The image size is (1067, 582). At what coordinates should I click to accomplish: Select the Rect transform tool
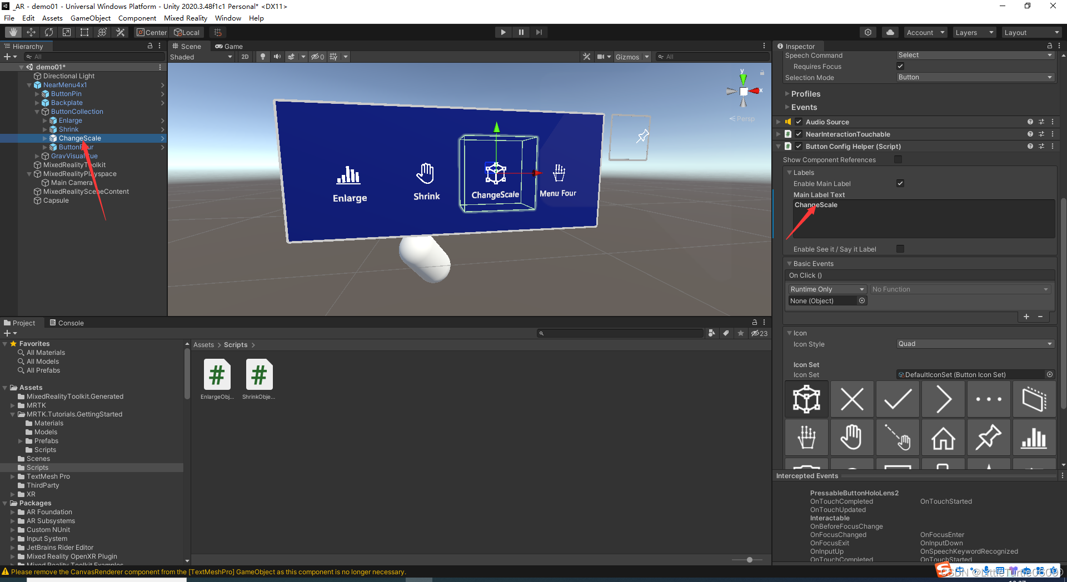click(x=84, y=32)
